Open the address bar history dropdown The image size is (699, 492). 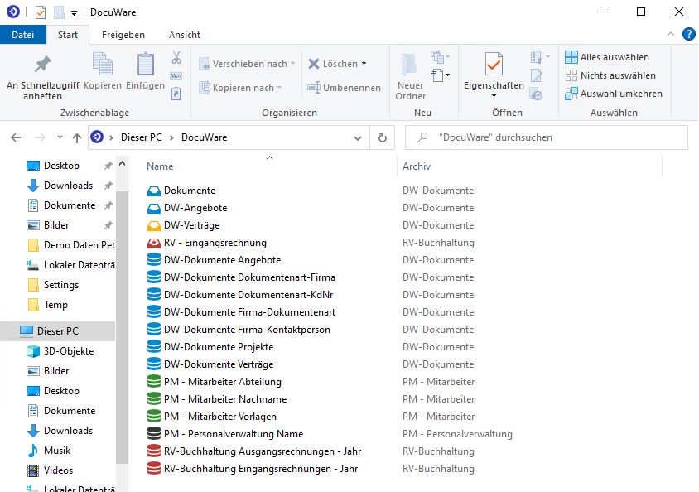pos(358,138)
